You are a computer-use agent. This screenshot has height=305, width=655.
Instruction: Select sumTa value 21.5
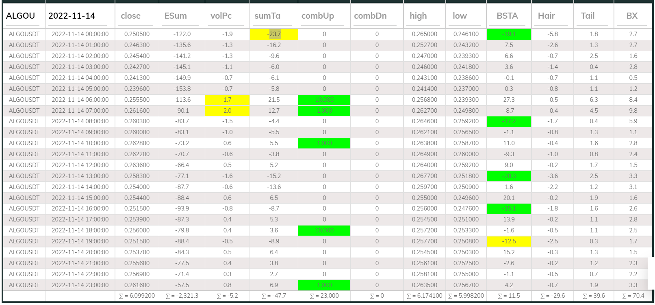(x=274, y=100)
